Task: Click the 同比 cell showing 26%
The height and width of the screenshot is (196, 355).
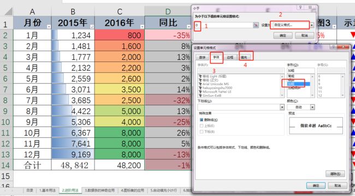Action: point(168,132)
